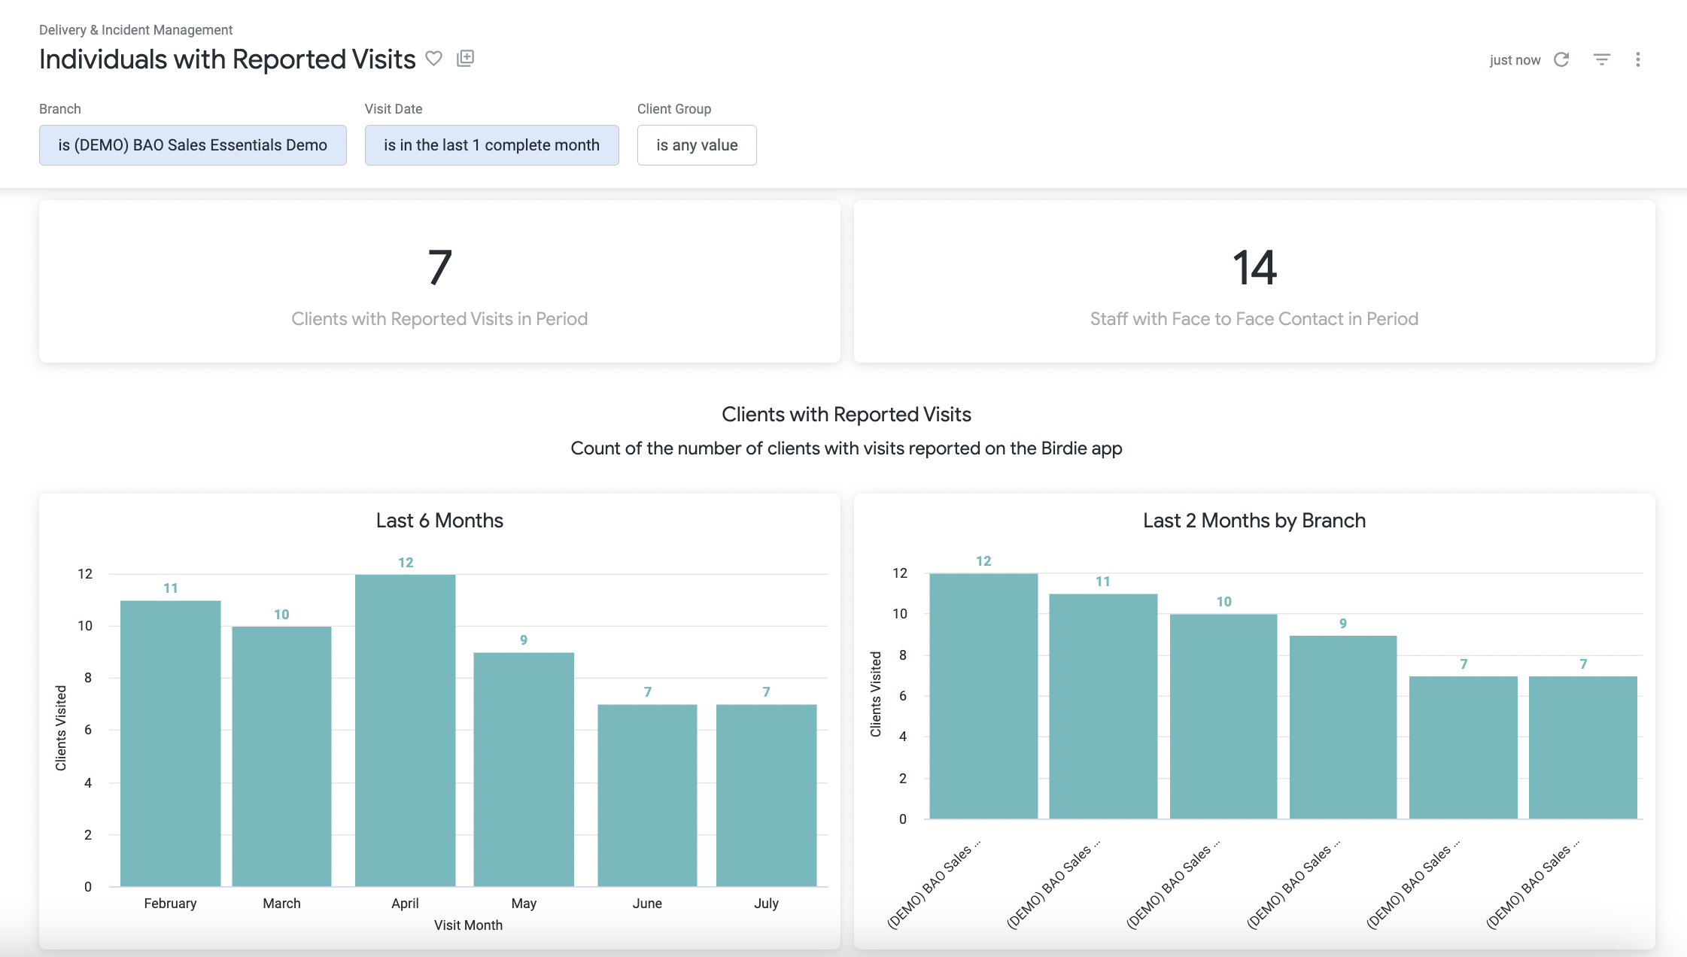The height and width of the screenshot is (957, 1687).
Task: Click the June bar in Last 6 Months
Action: pos(647,795)
